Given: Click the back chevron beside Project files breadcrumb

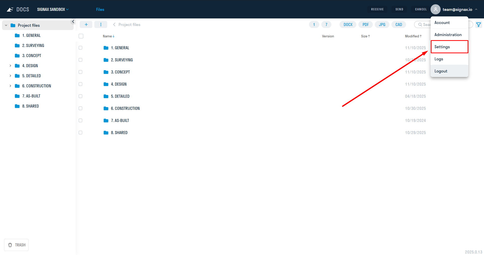Looking at the screenshot, I should [114, 24].
